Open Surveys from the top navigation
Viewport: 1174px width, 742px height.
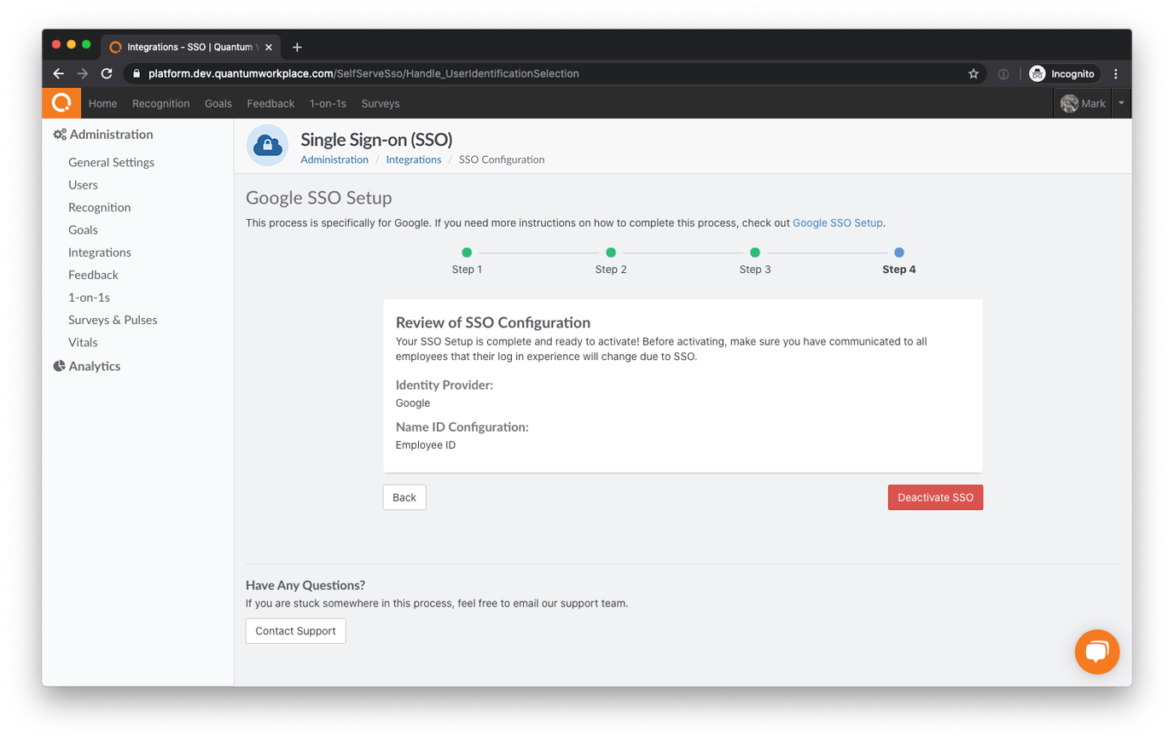380,103
